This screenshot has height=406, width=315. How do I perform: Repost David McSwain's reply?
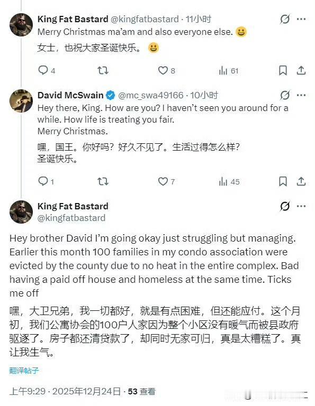103,181
